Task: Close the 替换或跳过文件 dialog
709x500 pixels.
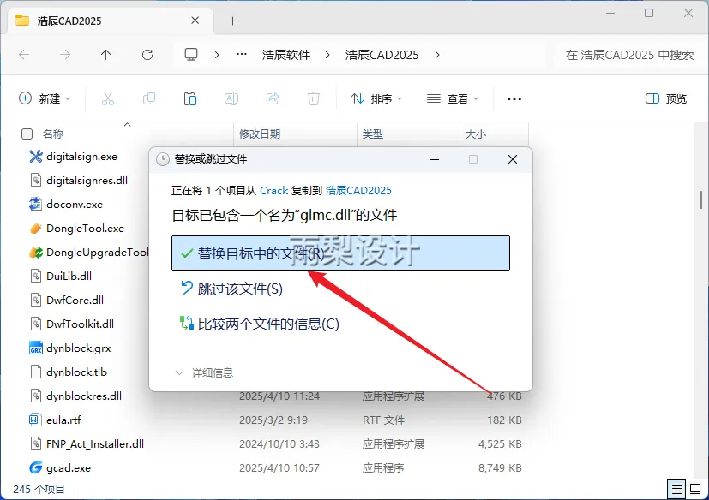Action: point(513,159)
